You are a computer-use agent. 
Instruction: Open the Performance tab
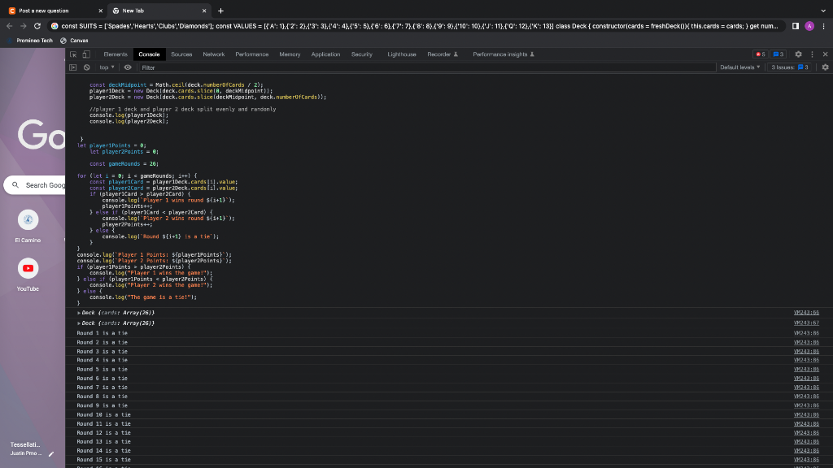[252, 54]
